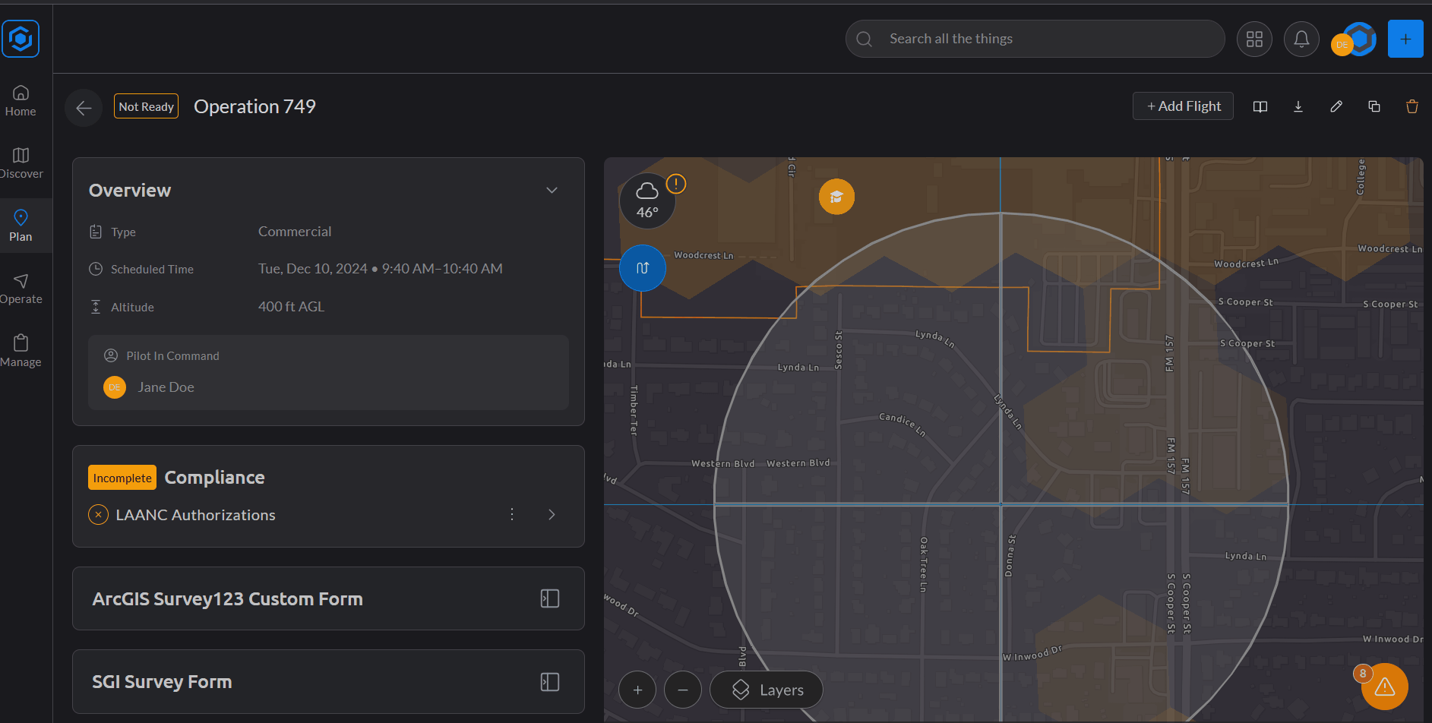1432x723 pixels.
Task: Click the weather widget showing 46°
Action: [x=647, y=201]
